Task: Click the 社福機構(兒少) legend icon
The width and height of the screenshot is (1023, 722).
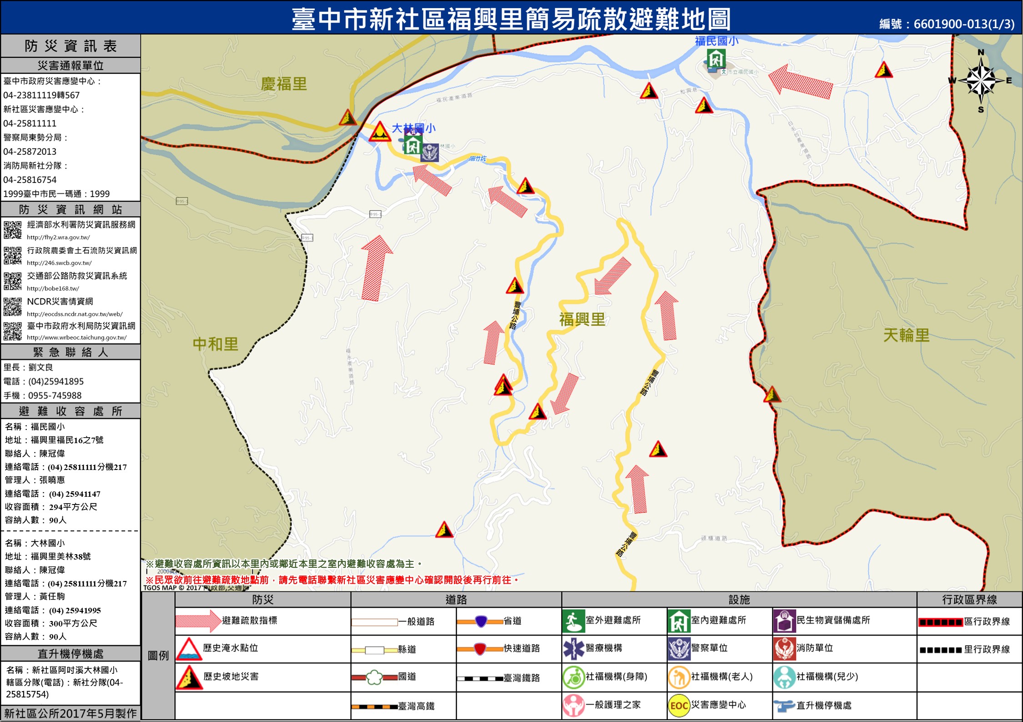Action: [x=784, y=677]
